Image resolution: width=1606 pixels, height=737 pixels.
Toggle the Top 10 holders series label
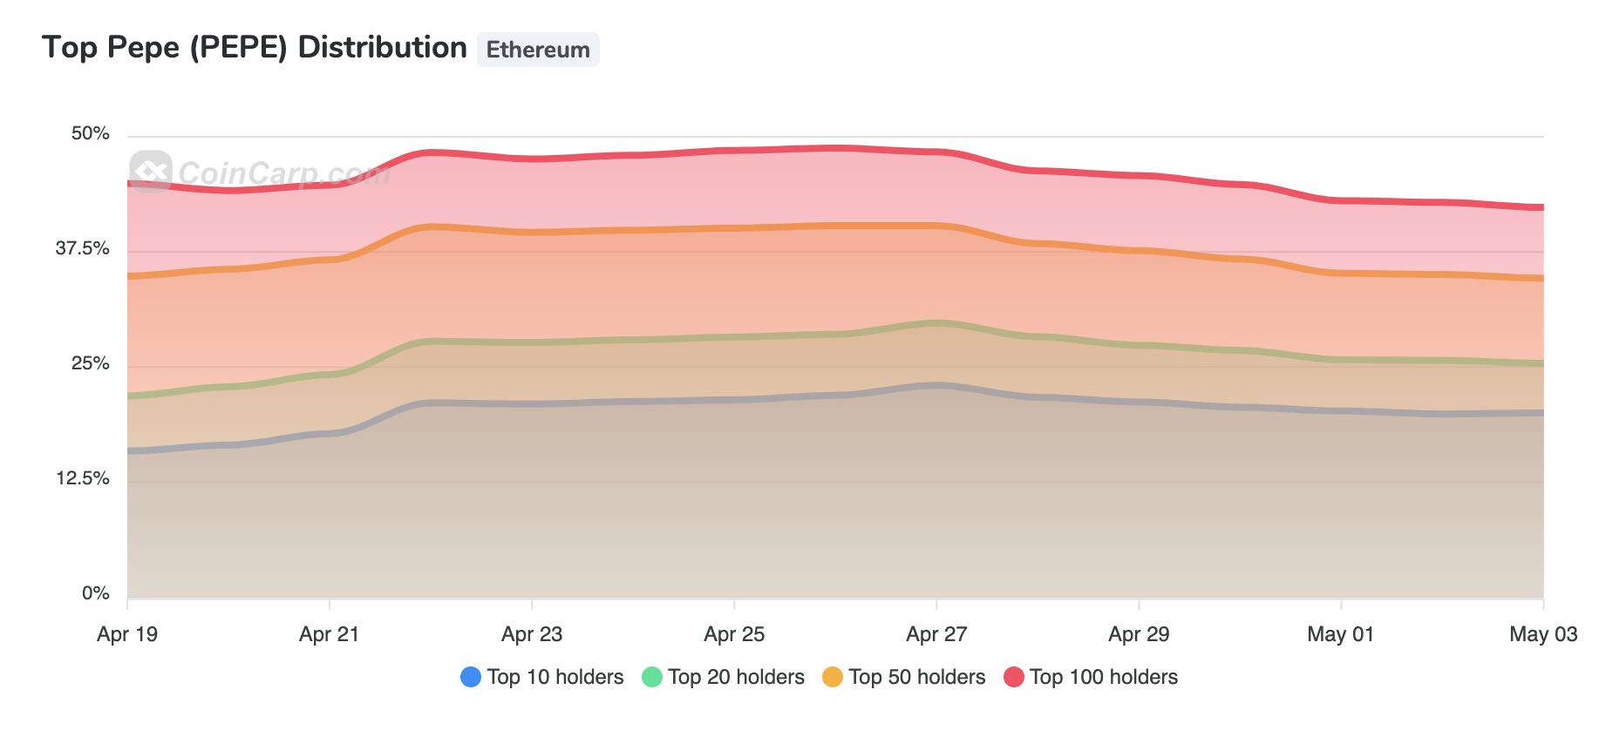point(555,677)
